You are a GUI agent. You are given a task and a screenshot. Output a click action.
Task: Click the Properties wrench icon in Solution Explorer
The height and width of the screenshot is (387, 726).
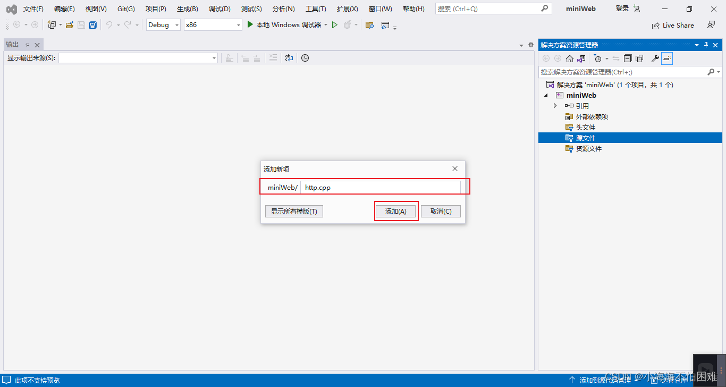(654, 58)
